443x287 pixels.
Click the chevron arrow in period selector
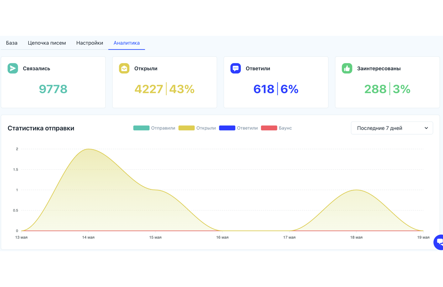(426, 128)
